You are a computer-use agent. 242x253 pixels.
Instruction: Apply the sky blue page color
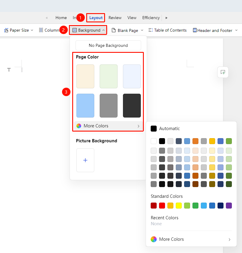pyautogui.click(x=85, y=106)
